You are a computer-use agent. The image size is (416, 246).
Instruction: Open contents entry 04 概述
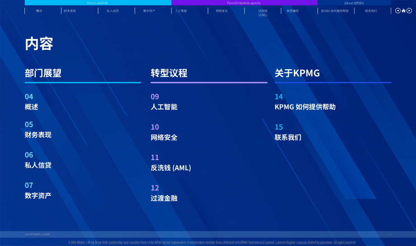point(31,102)
